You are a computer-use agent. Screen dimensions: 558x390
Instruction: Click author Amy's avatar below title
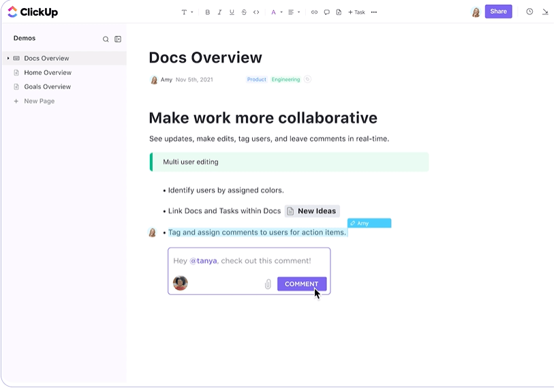[x=154, y=80]
